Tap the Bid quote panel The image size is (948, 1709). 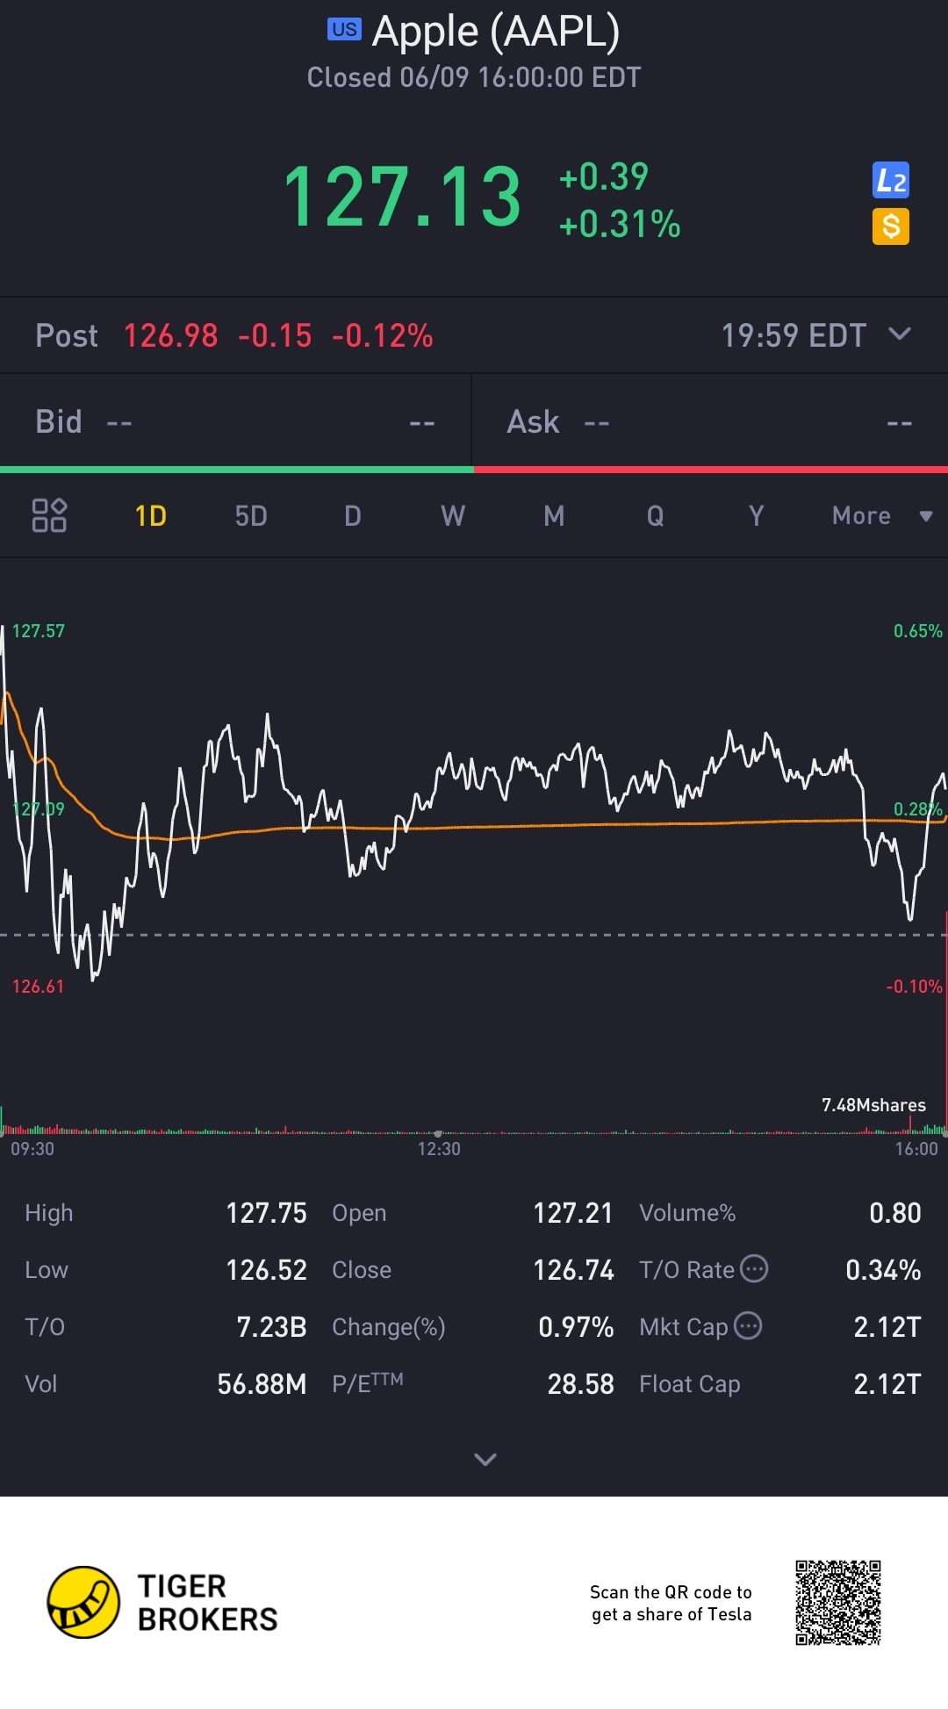[235, 422]
